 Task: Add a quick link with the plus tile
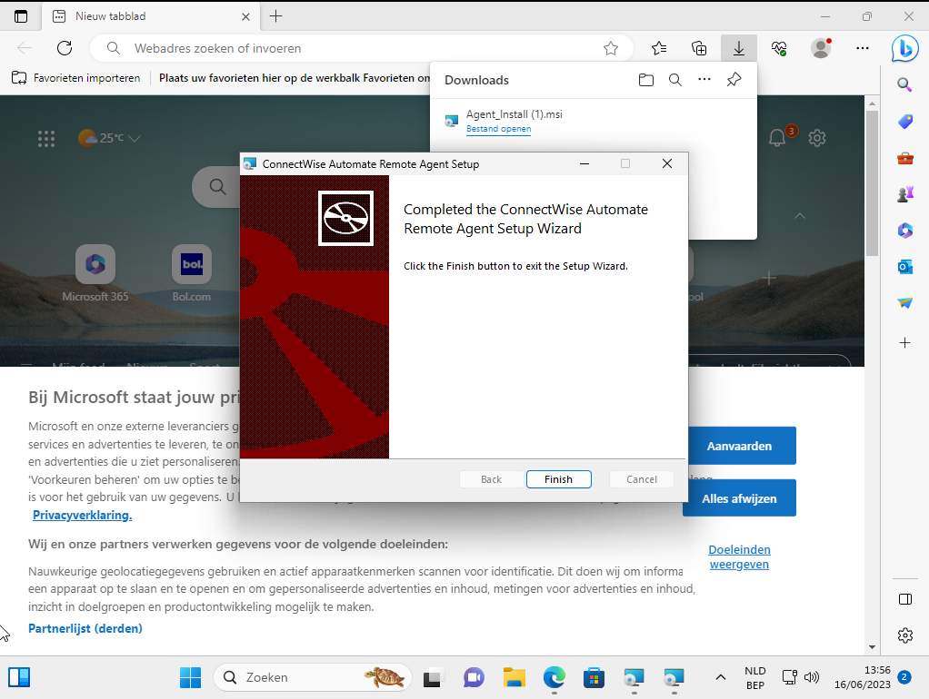coord(768,278)
